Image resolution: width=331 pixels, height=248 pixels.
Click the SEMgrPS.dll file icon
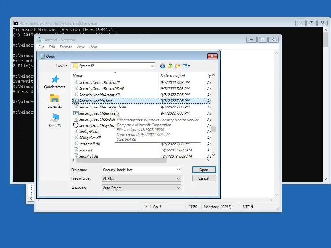point(76,131)
